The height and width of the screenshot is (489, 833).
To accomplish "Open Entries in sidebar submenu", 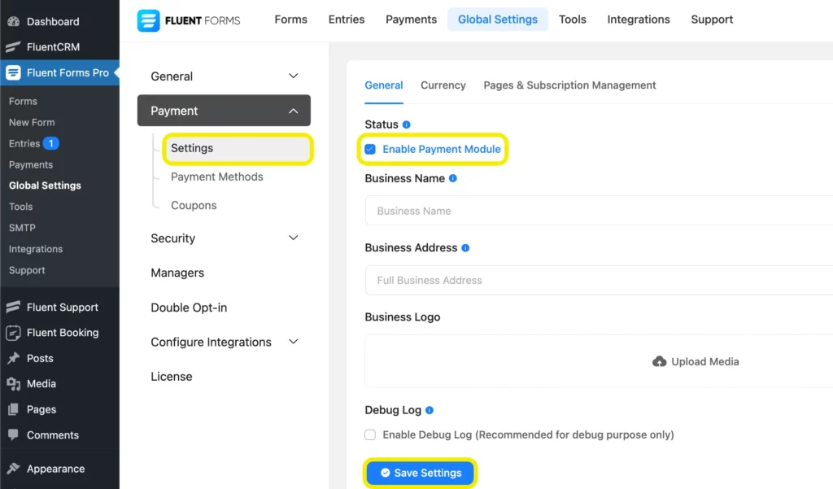I will coord(24,143).
